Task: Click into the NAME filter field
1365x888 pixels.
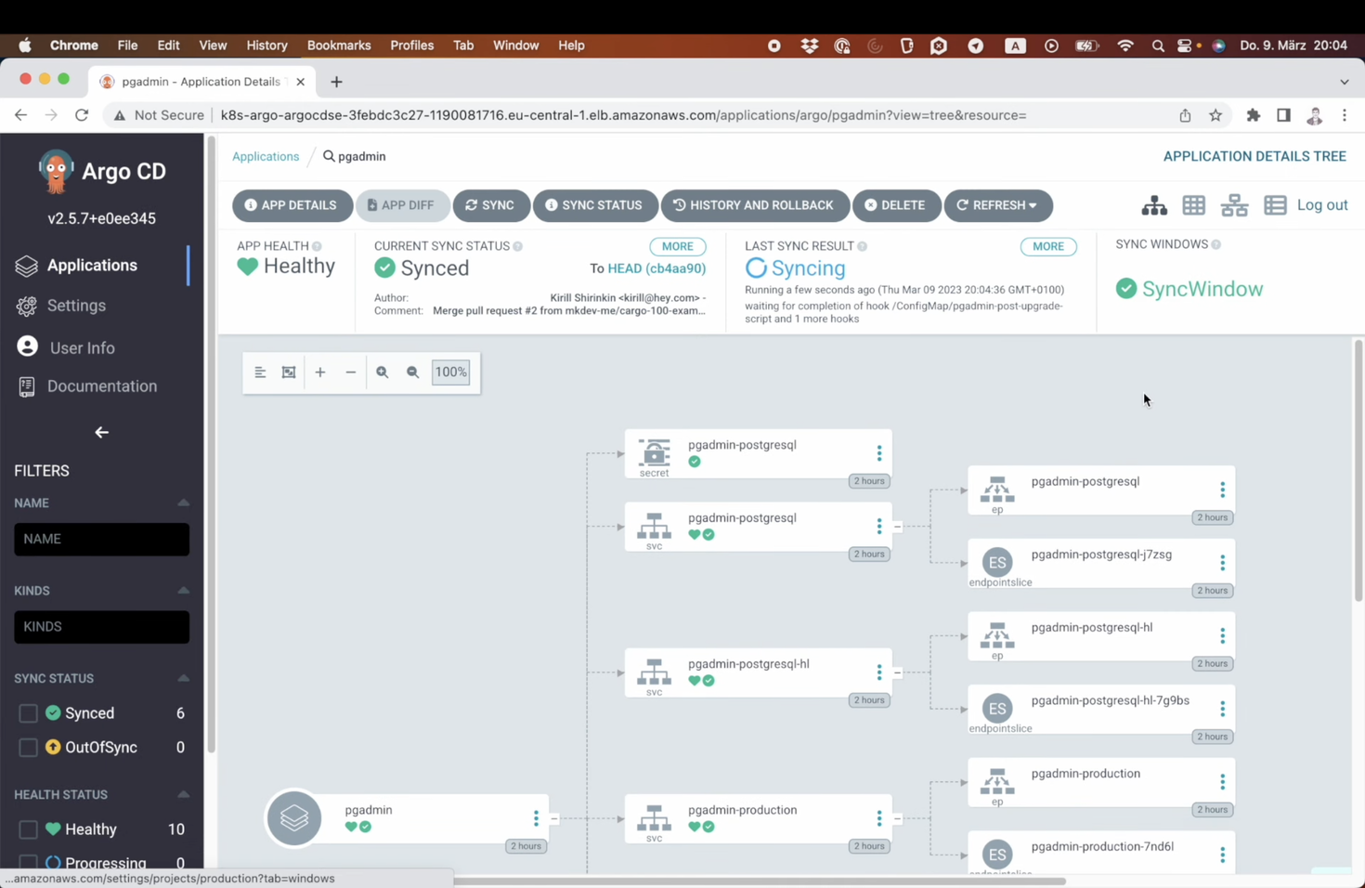Action: pos(101,540)
